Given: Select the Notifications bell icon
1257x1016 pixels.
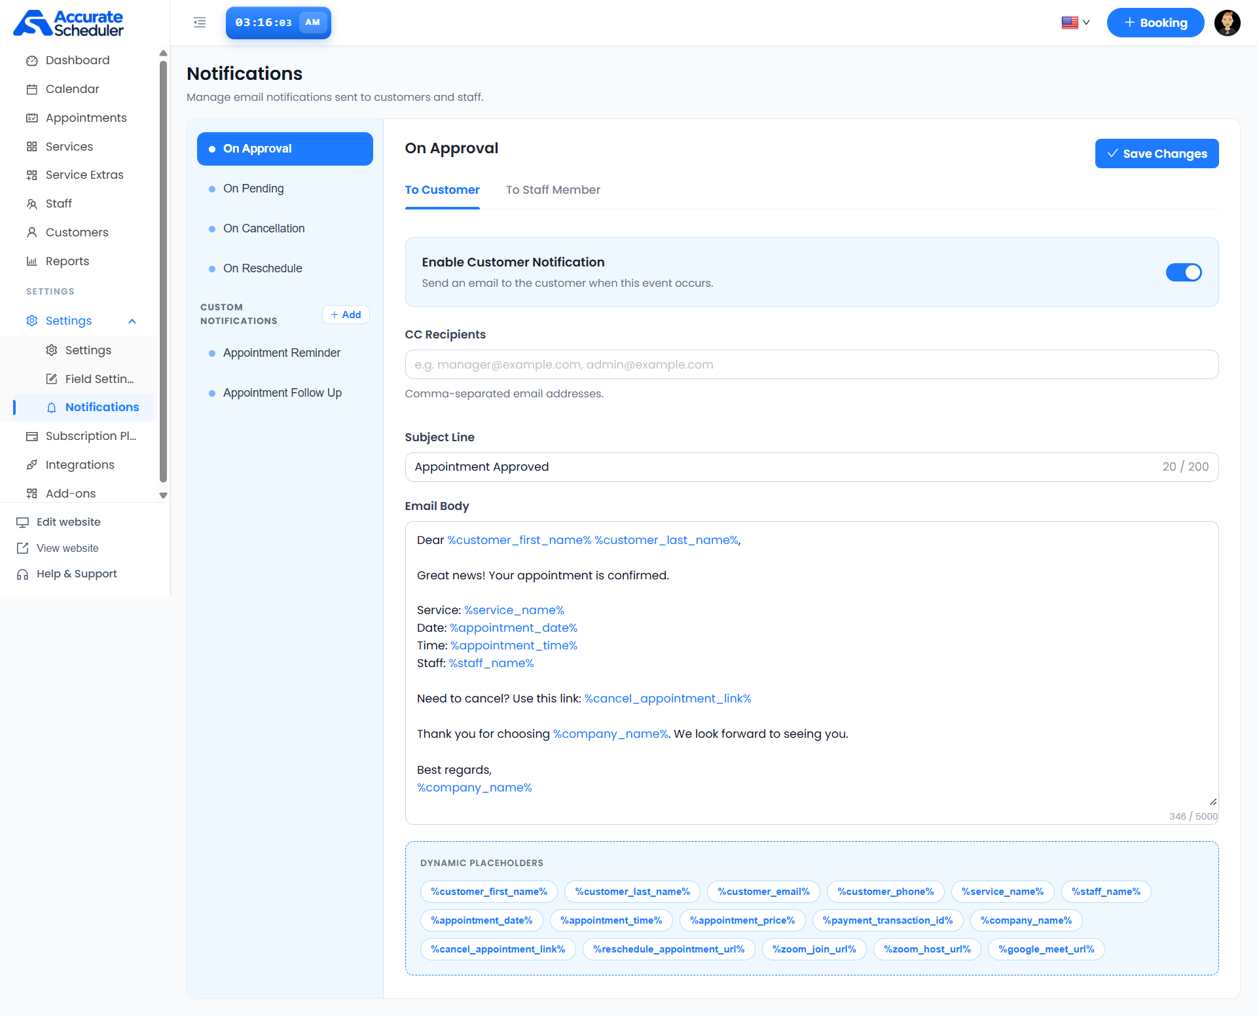Looking at the screenshot, I should point(52,408).
